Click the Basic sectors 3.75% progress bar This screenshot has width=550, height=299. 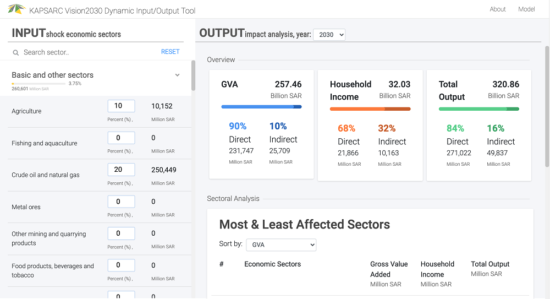pyautogui.click(x=38, y=84)
